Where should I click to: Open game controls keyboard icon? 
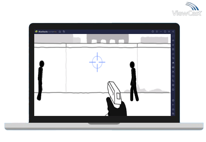tap(173, 54)
